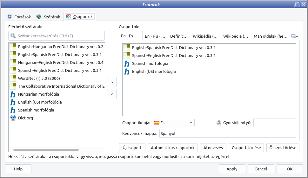This screenshot has height=178, width=308.
Task: Click the Automatikus csoportok button
Action: coord(173,148)
